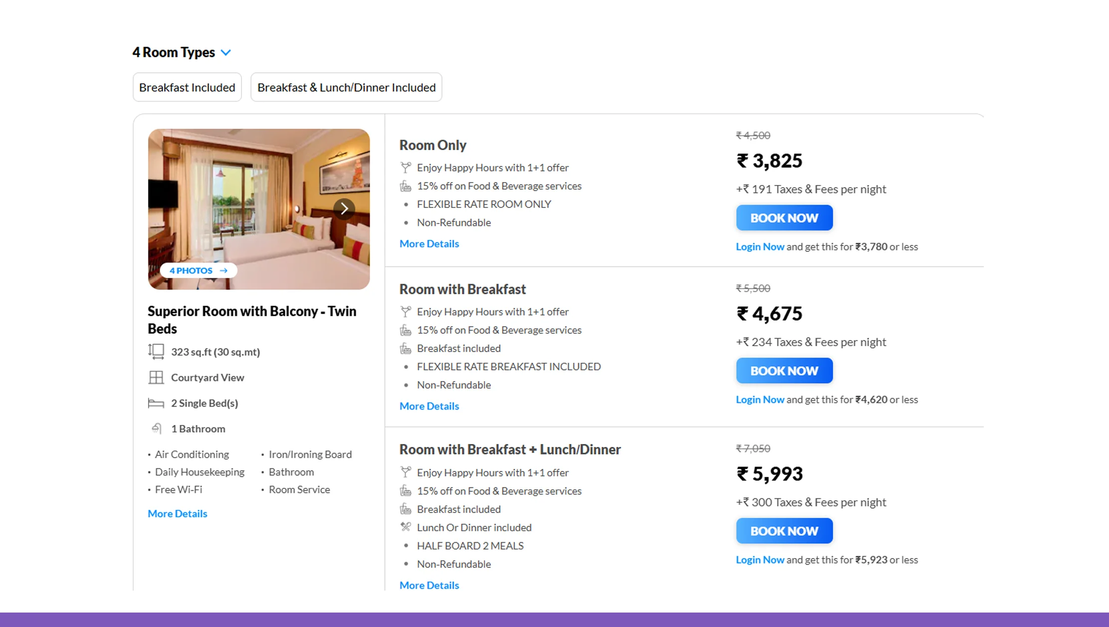Click the Happy Hours cocktail icon for Room Only
The height and width of the screenshot is (627, 1109).
click(406, 167)
